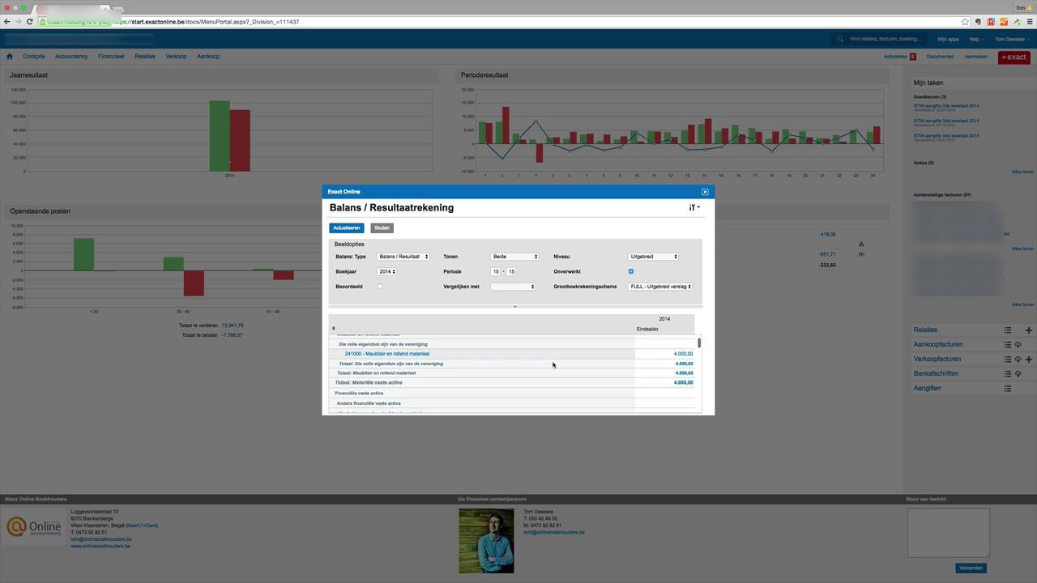The image size is (1037, 583).
Task: Open the Evernote browser extension icon
Action: 978,22
